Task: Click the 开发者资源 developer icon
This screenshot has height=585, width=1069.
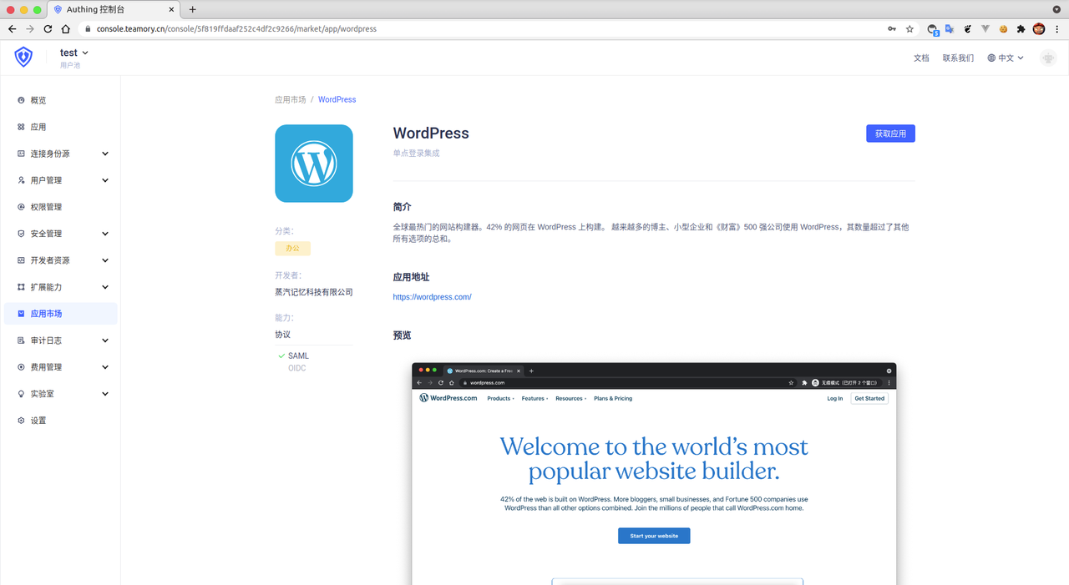Action: point(22,260)
